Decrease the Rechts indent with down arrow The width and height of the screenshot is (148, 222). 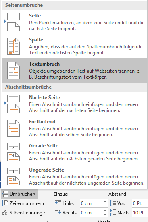coord(105,215)
